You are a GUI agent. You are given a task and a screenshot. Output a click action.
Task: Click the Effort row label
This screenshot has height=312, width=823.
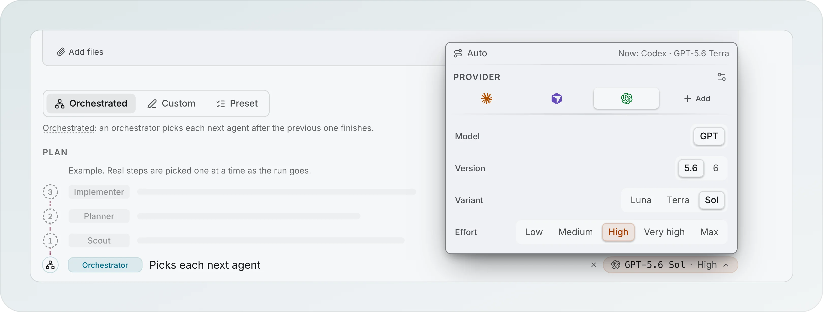pyautogui.click(x=466, y=232)
